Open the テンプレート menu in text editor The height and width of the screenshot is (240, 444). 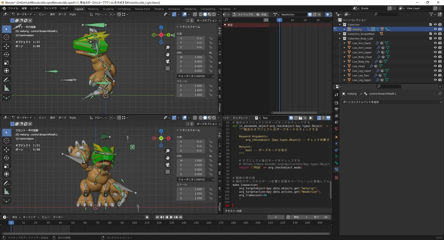(241, 118)
